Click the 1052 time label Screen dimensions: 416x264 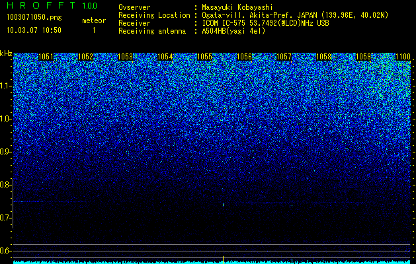click(86, 57)
